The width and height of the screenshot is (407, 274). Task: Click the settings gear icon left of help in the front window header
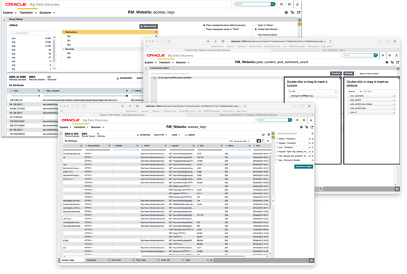click(x=297, y=120)
